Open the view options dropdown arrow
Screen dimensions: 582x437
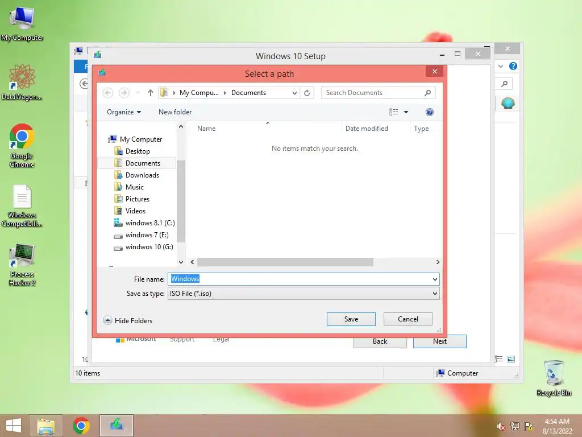[x=406, y=112]
